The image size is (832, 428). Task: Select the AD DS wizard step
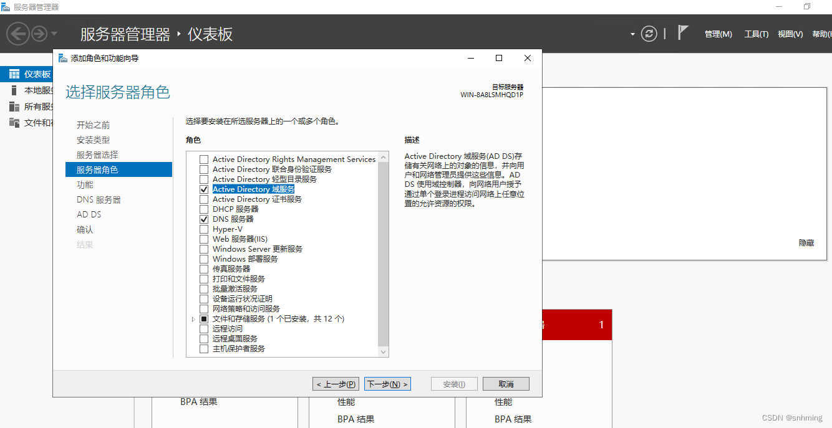tap(89, 214)
